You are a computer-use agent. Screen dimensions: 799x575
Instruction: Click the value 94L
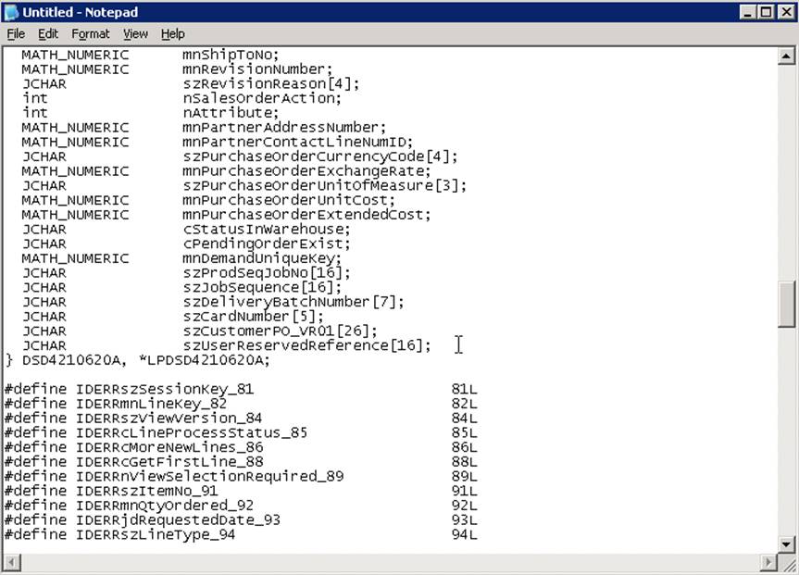[x=464, y=534]
